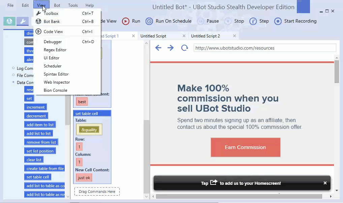Click the browser URL address field

265,48
